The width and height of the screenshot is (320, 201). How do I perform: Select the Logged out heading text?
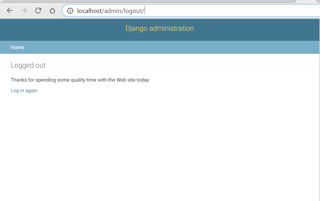tap(28, 65)
